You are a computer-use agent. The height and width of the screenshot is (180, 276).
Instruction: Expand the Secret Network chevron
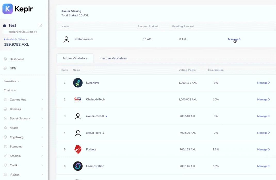(x=42, y=119)
